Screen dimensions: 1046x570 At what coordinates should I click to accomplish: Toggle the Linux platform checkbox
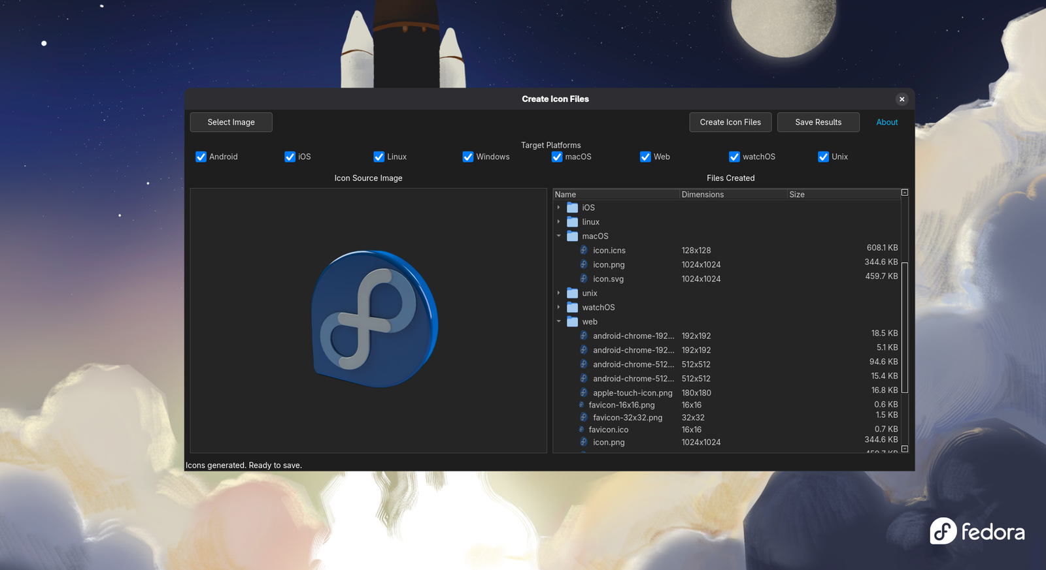click(x=379, y=157)
